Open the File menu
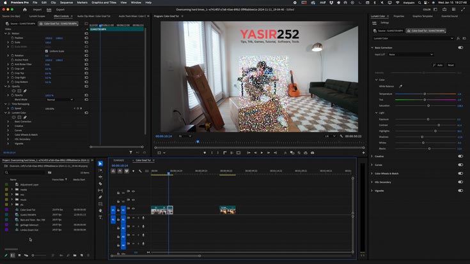 (35, 3)
